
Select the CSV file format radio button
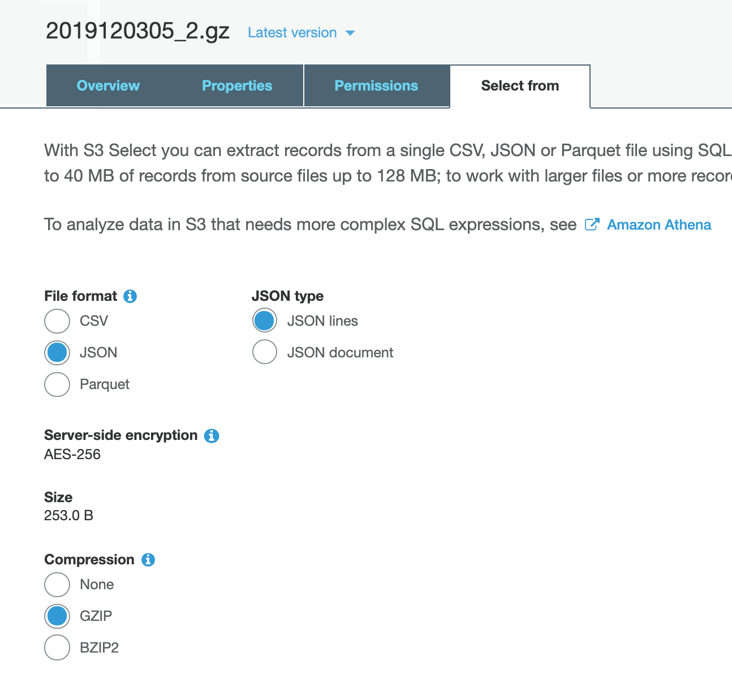[x=57, y=321]
